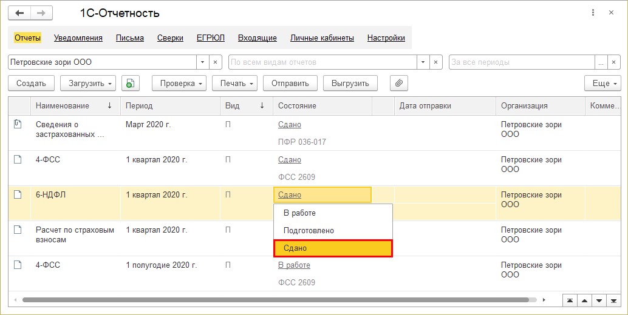This screenshot has width=628, height=315.
Task: Choose В работе in the status menu
Action: point(333,213)
